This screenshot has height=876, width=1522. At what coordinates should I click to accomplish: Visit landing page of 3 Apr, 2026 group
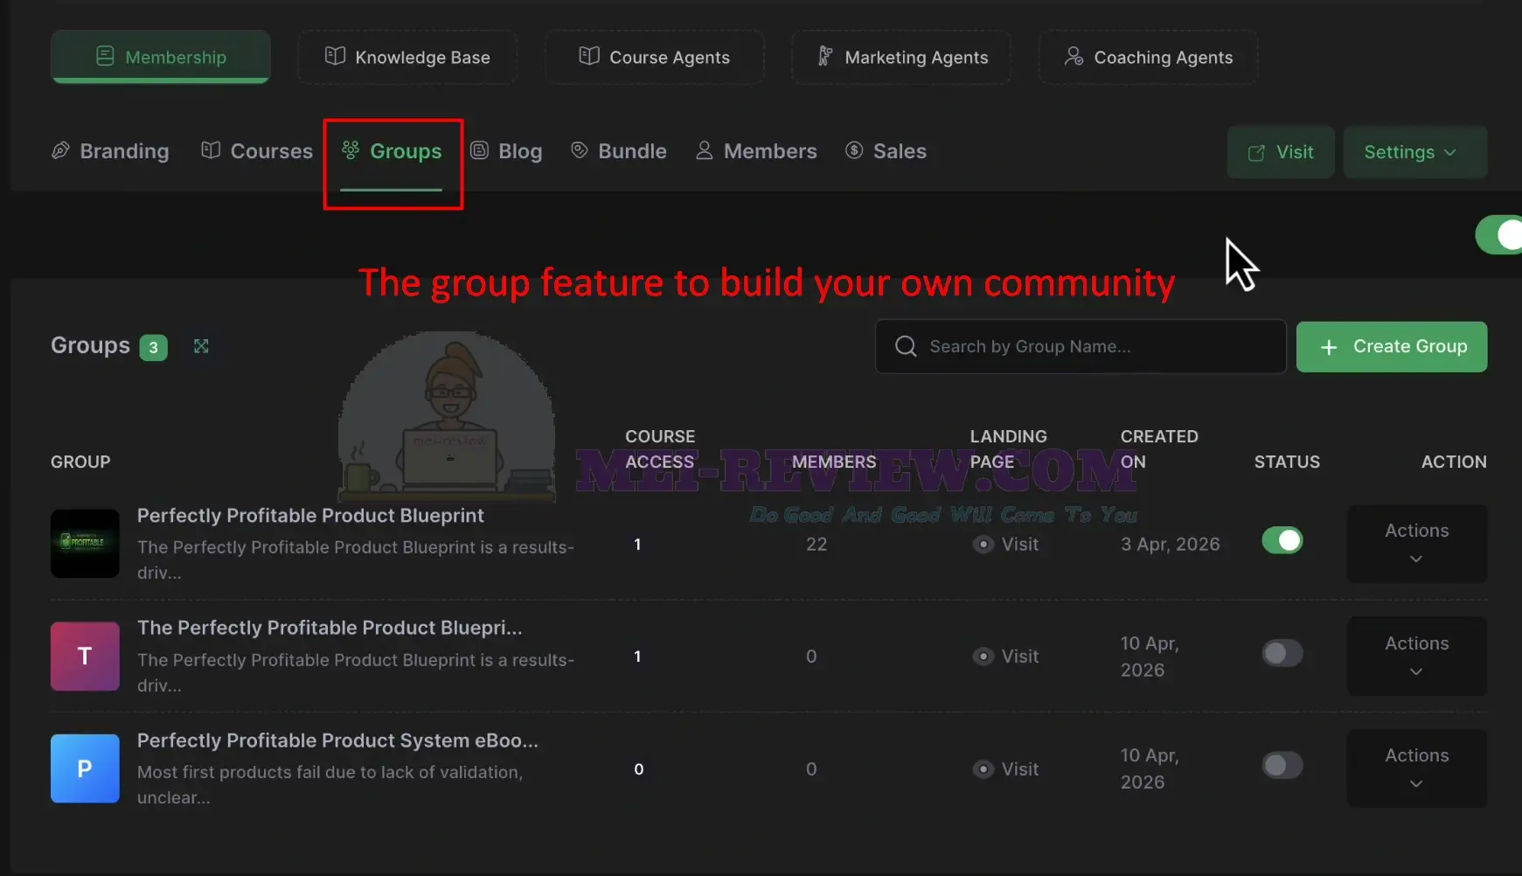tap(1006, 545)
